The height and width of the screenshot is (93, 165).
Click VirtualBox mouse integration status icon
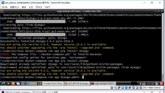[137, 88]
